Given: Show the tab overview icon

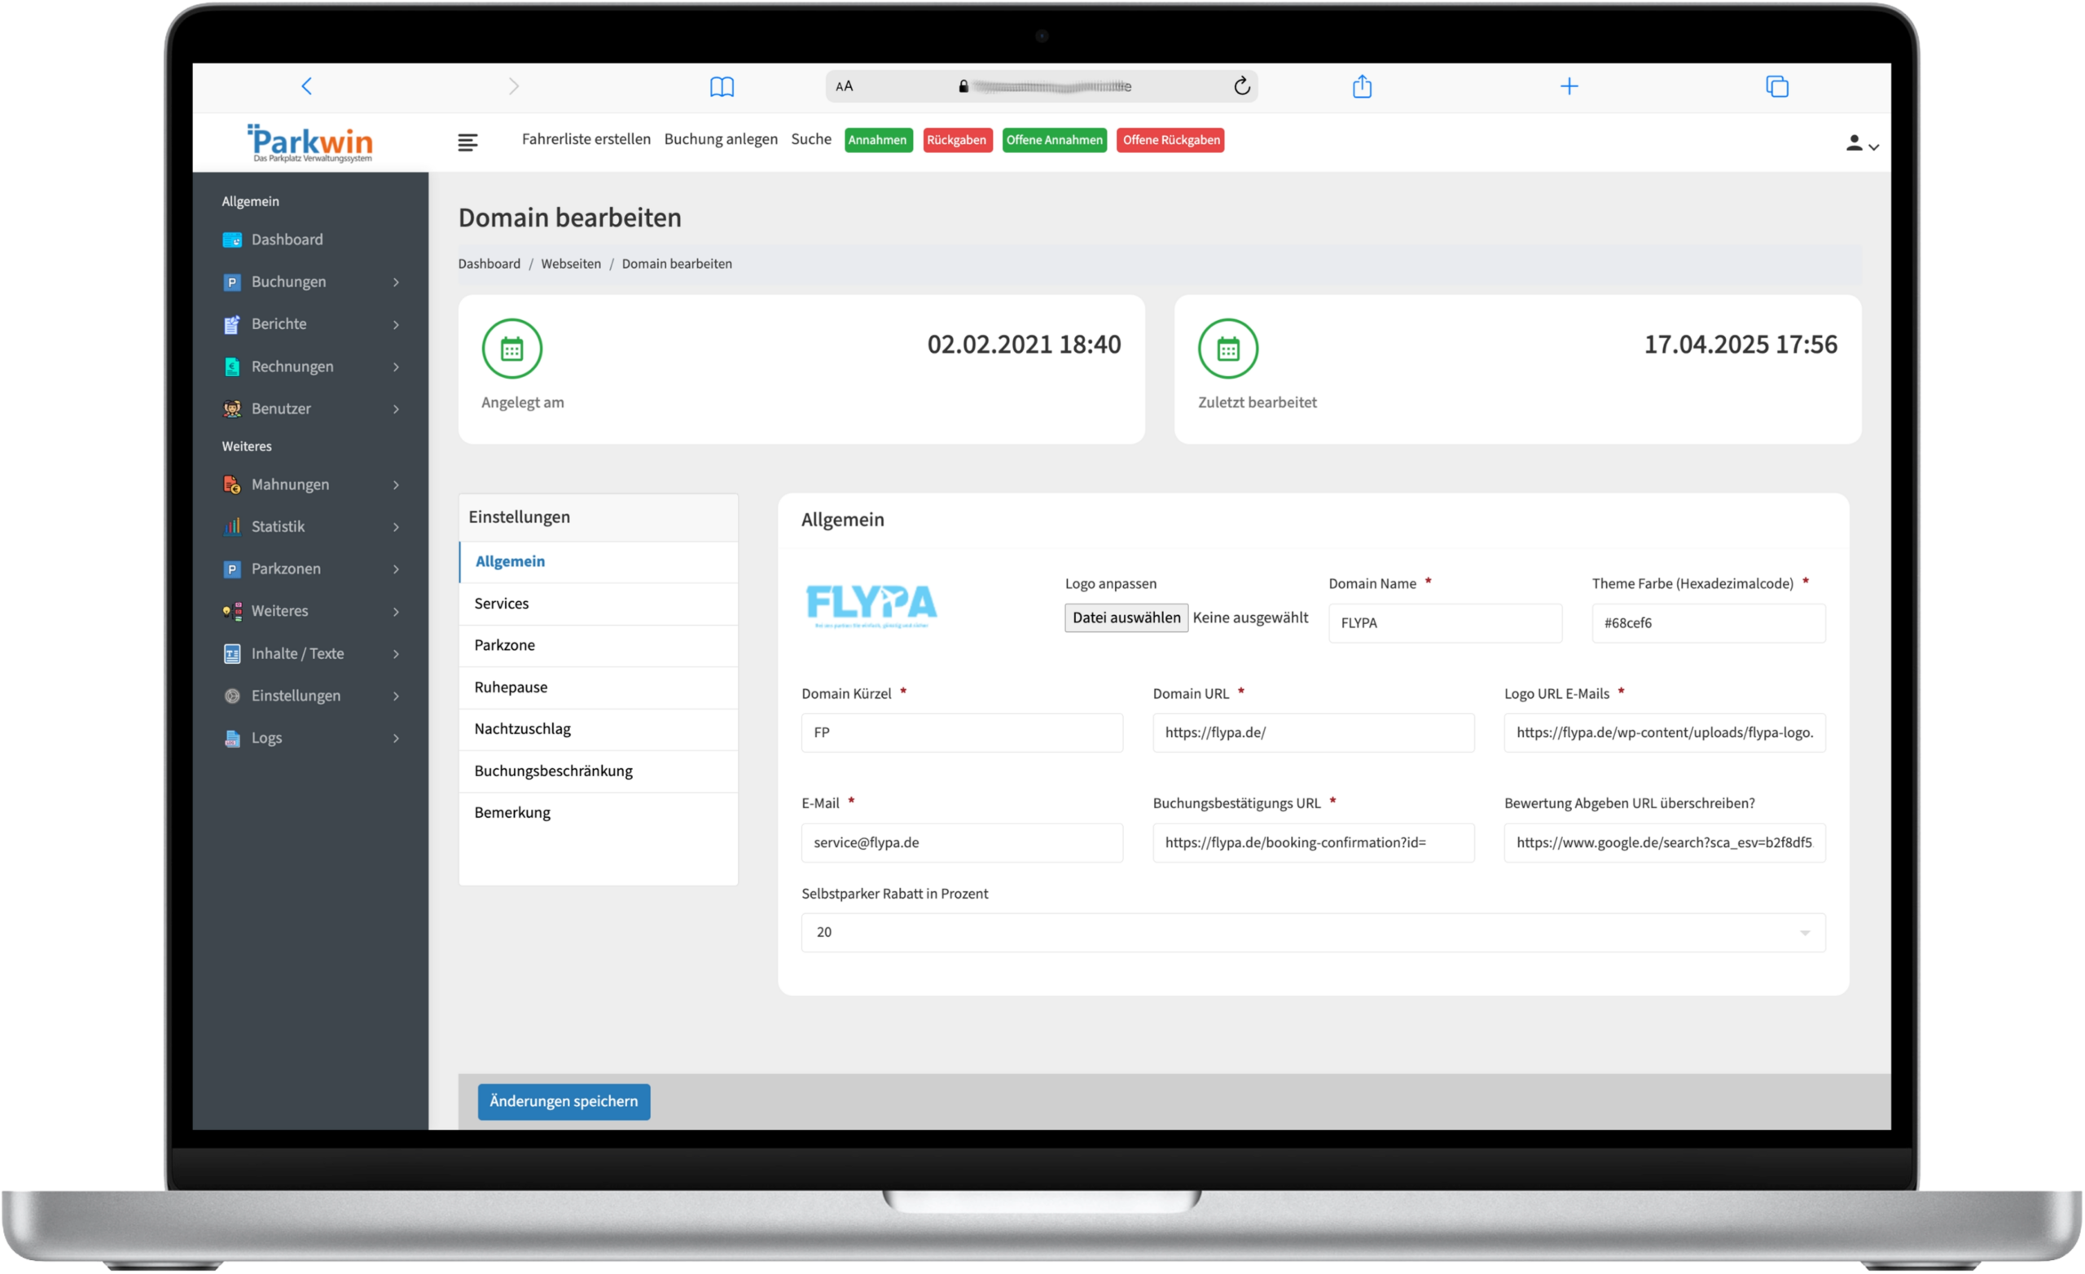Looking at the screenshot, I should click(1776, 86).
